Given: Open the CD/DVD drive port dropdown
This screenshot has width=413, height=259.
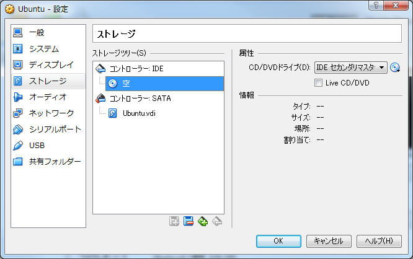Looking at the screenshot, I should click(350, 68).
